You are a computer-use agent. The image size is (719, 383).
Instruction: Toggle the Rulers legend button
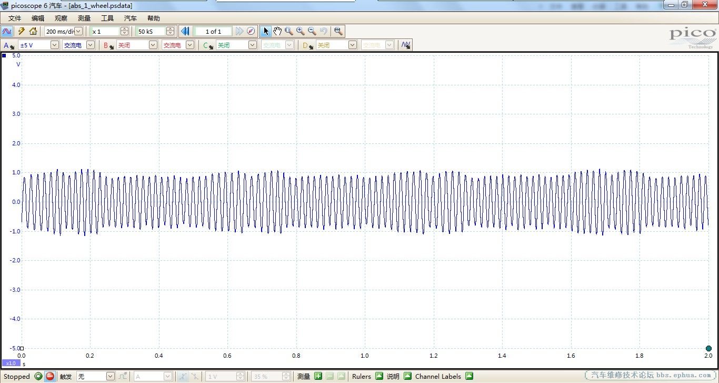tap(379, 376)
